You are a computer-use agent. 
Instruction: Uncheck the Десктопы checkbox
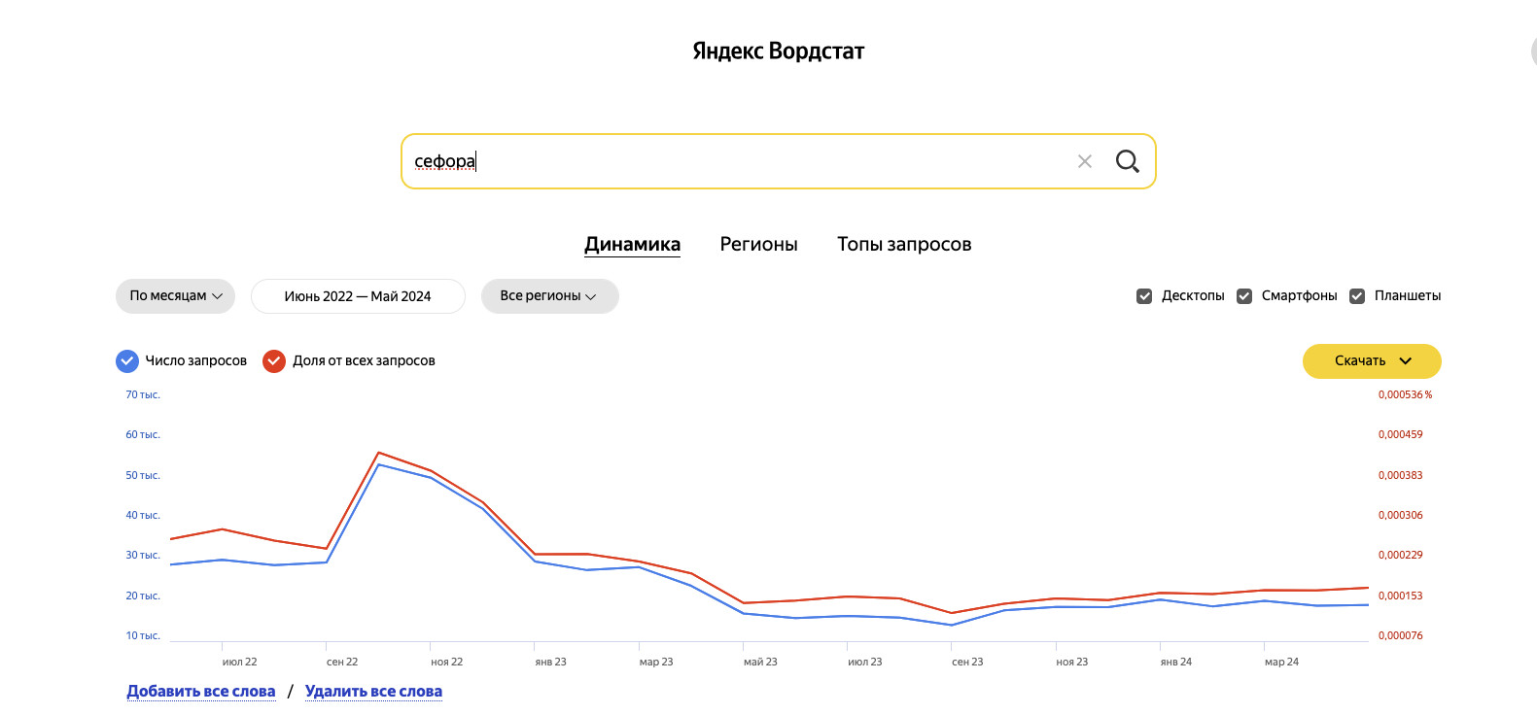click(x=1144, y=296)
